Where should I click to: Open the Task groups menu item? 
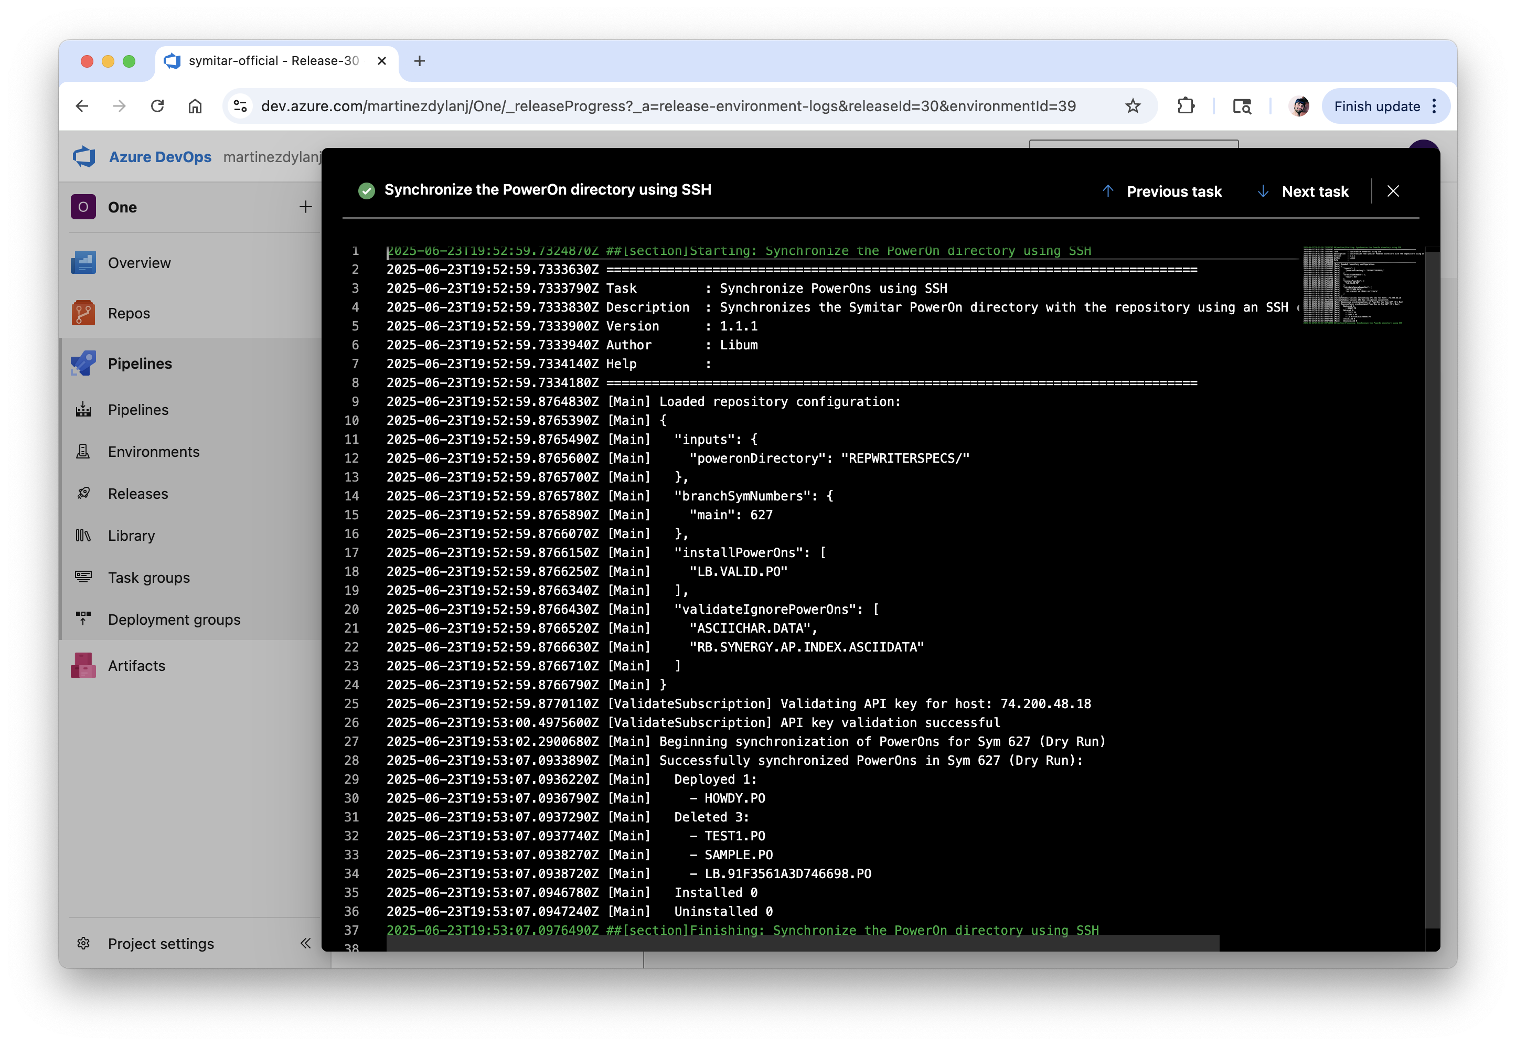(x=150, y=578)
